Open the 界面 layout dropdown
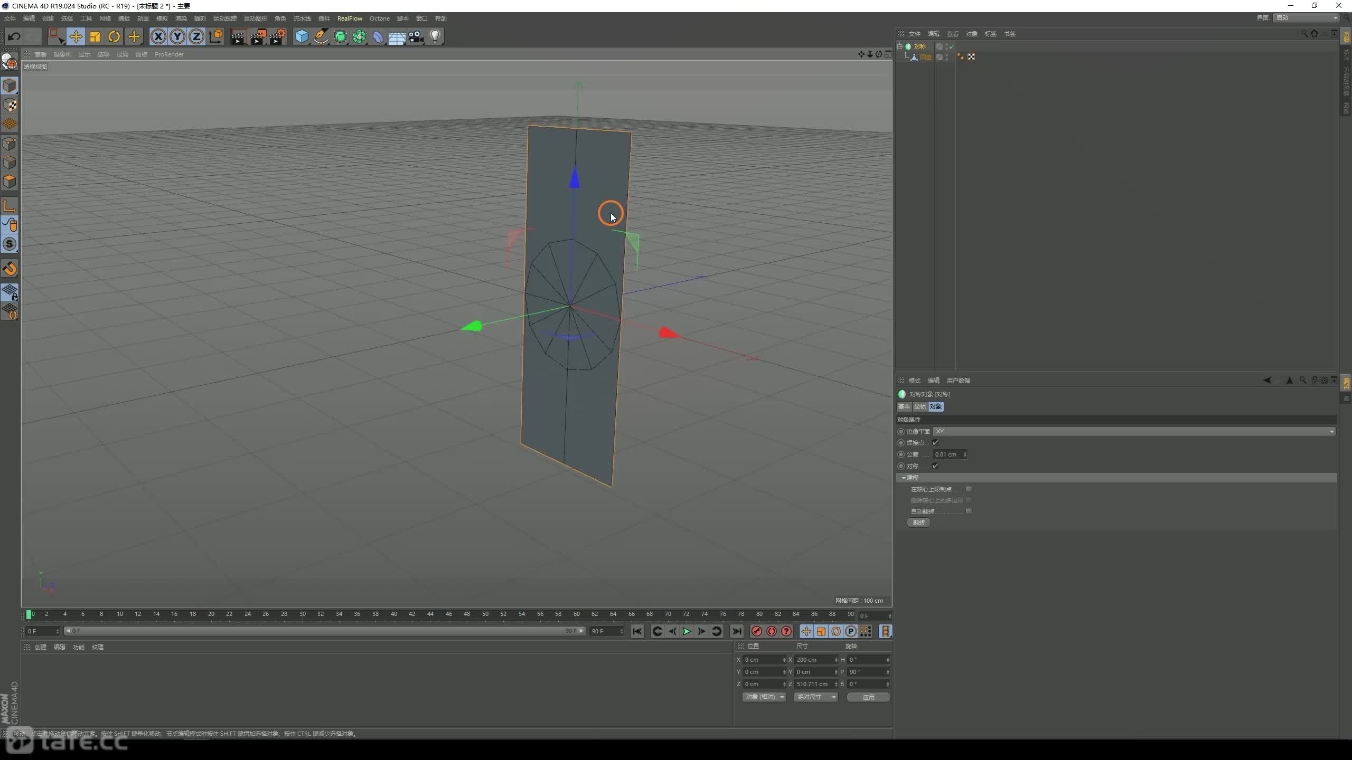The width and height of the screenshot is (1352, 760). click(x=1307, y=18)
